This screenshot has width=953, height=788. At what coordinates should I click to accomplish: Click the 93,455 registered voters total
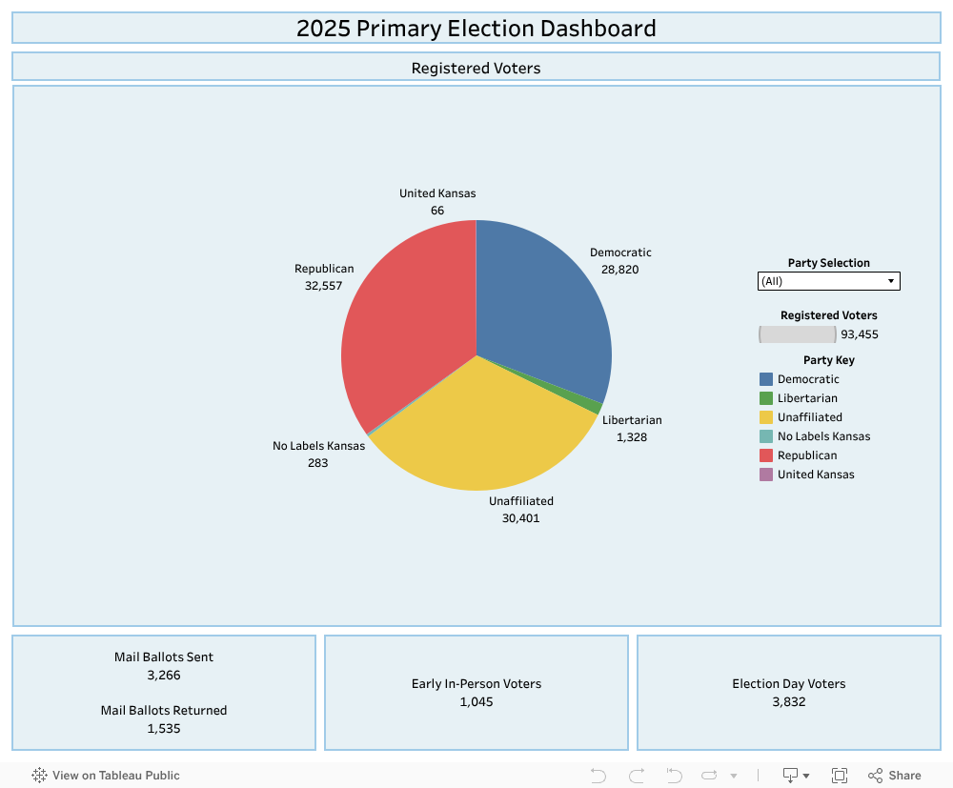tap(860, 334)
